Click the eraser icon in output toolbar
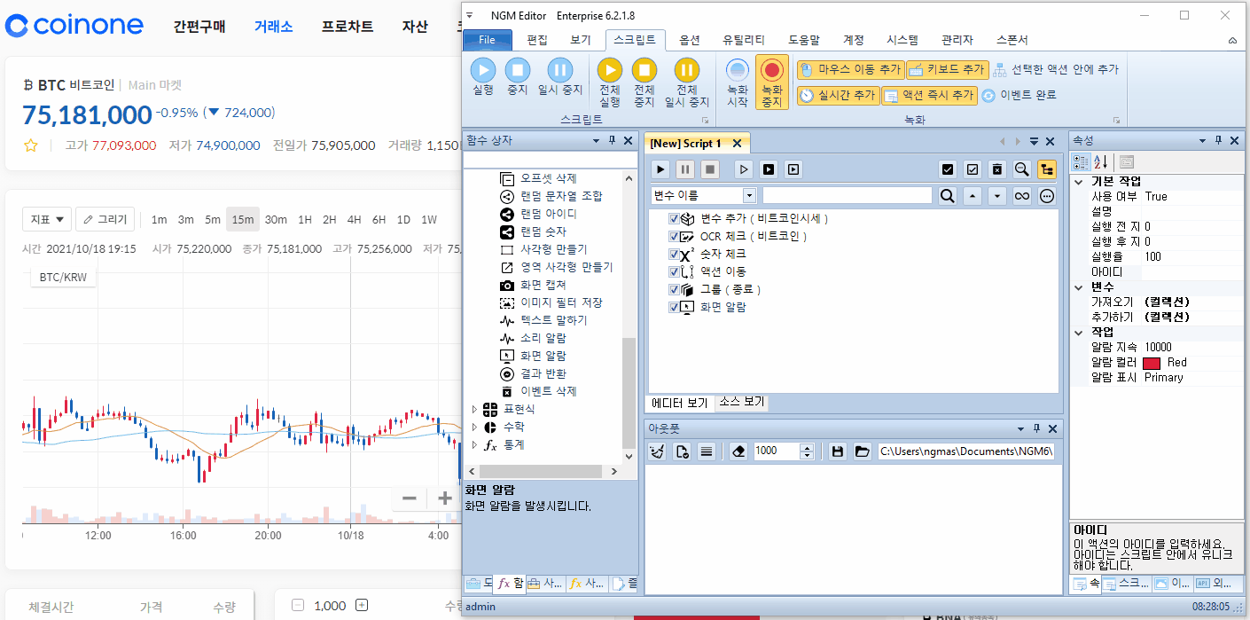This screenshot has width=1250, height=620. (x=738, y=451)
